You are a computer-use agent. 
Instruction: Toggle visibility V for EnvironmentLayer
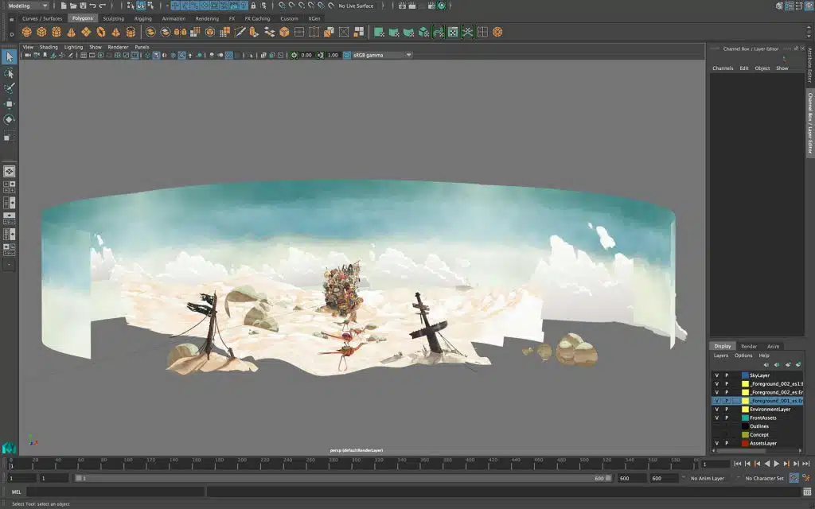716,410
